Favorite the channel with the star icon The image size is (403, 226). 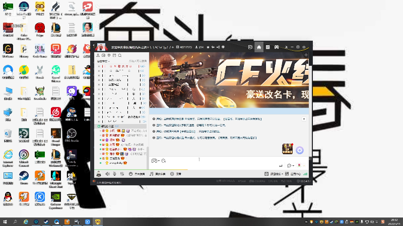tap(208, 47)
